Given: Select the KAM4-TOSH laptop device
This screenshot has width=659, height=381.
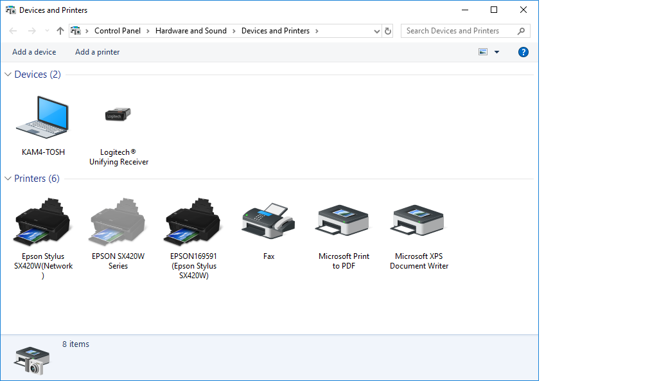Looking at the screenshot, I should (42, 118).
